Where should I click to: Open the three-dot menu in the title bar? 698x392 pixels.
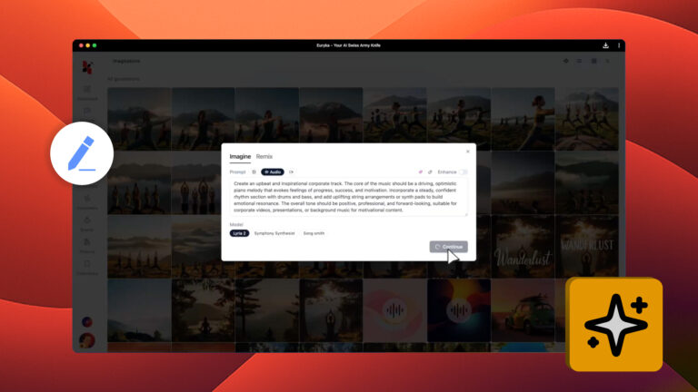tap(619, 45)
